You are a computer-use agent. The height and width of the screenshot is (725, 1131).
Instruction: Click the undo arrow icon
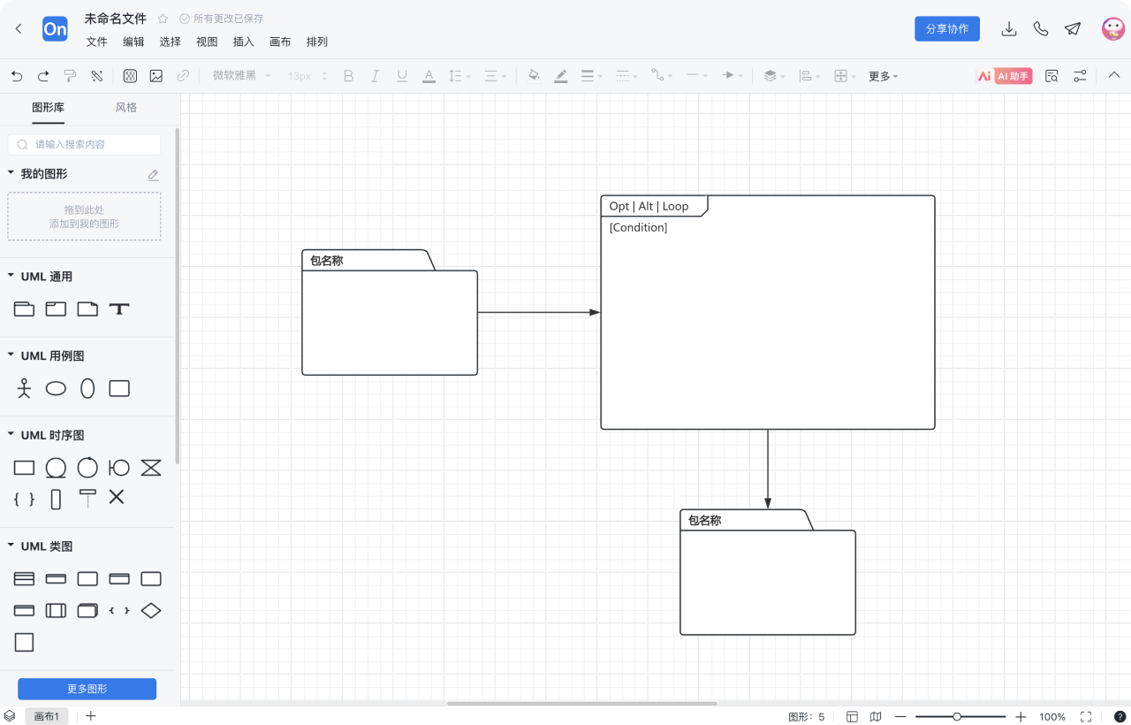(17, 76)
